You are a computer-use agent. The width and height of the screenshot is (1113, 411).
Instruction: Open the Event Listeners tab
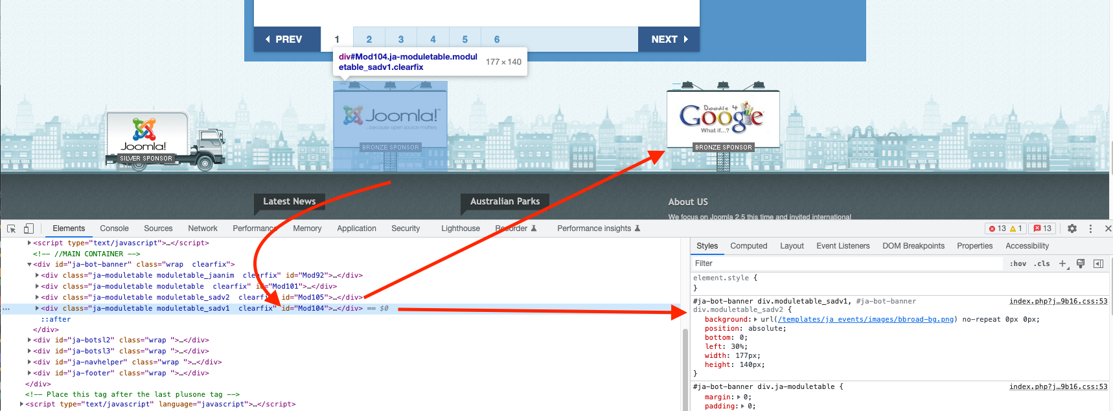point(843,246)
